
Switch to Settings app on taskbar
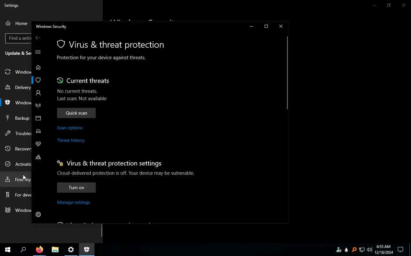(71, 250)
